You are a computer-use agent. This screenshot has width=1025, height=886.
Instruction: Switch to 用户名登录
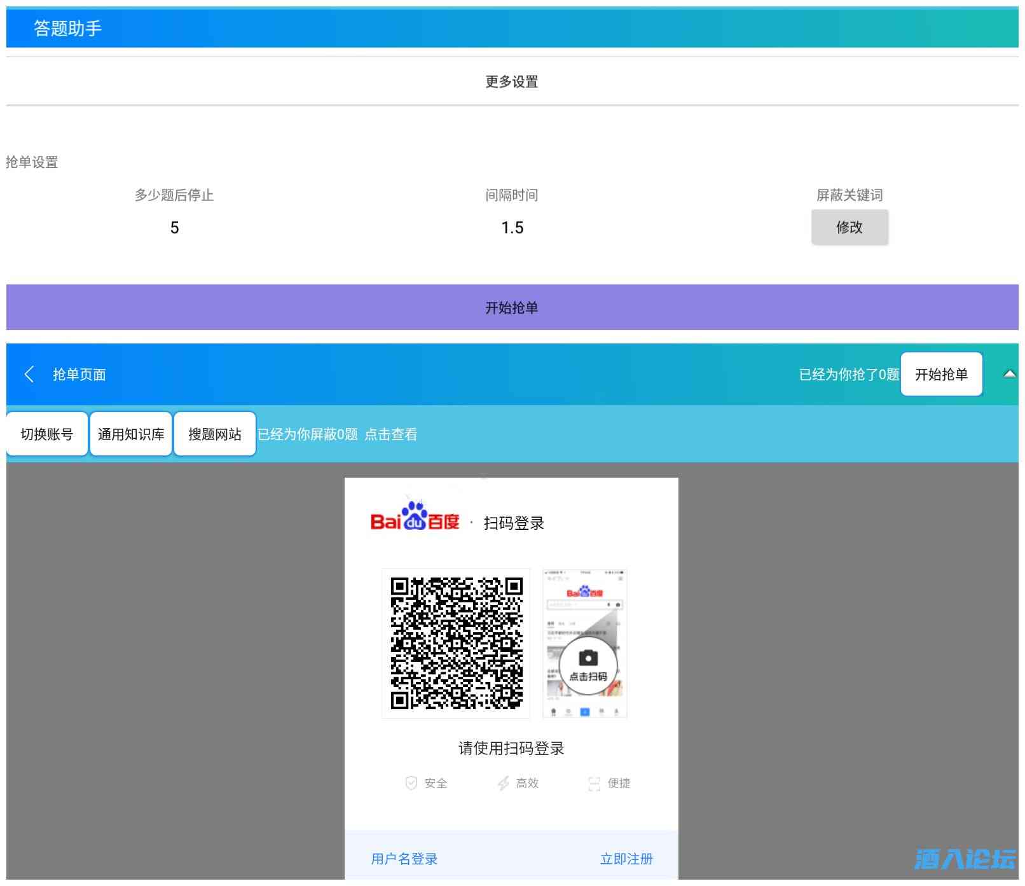[404, 859]
